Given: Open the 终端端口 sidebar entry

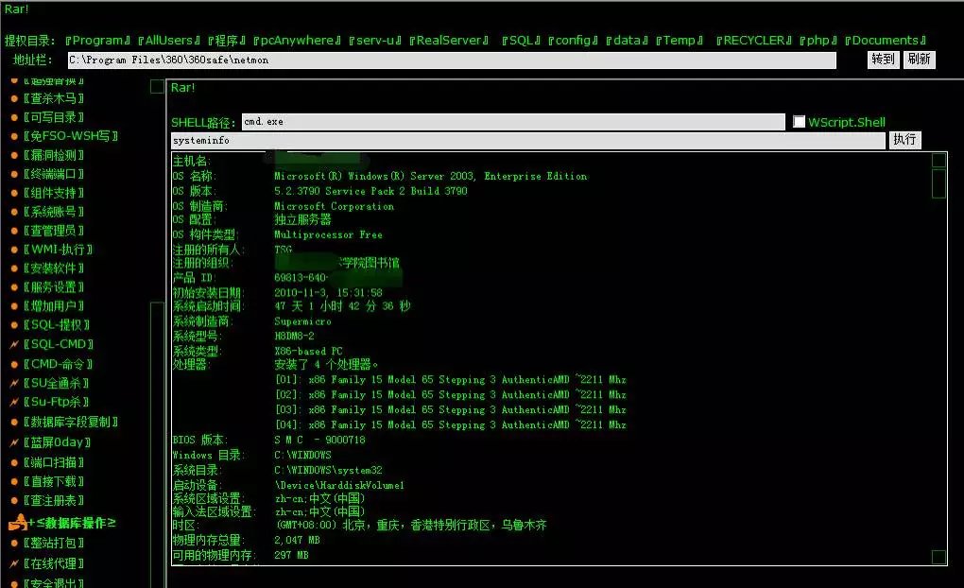Looking at the screenshot, I should click(54, 174).
